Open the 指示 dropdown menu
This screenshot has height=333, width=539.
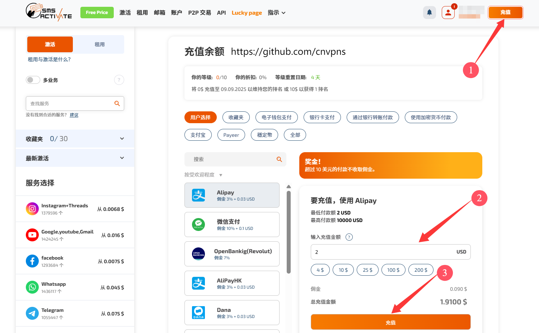(x=276, y=13)
